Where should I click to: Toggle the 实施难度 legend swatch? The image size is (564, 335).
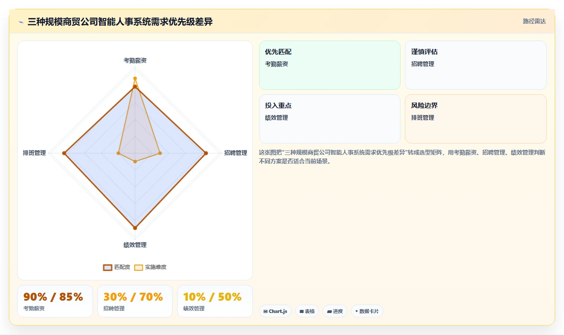click(x=139, y=267)
